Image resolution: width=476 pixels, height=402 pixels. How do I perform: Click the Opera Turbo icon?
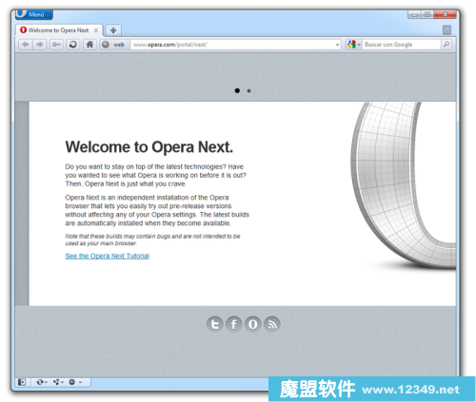(72, 382)
